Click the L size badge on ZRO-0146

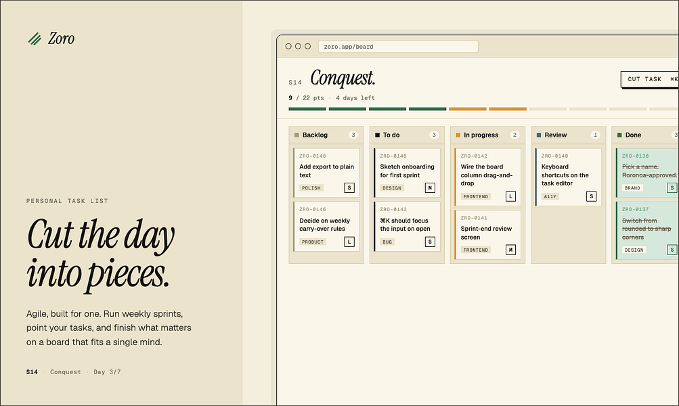349,242
